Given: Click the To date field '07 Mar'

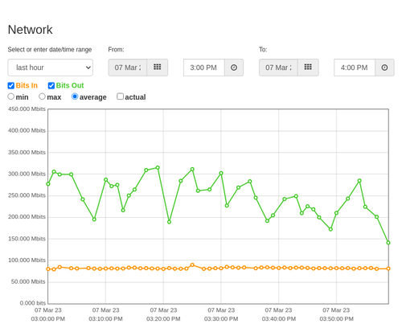Looking at the screenshot, I should 278,68.
